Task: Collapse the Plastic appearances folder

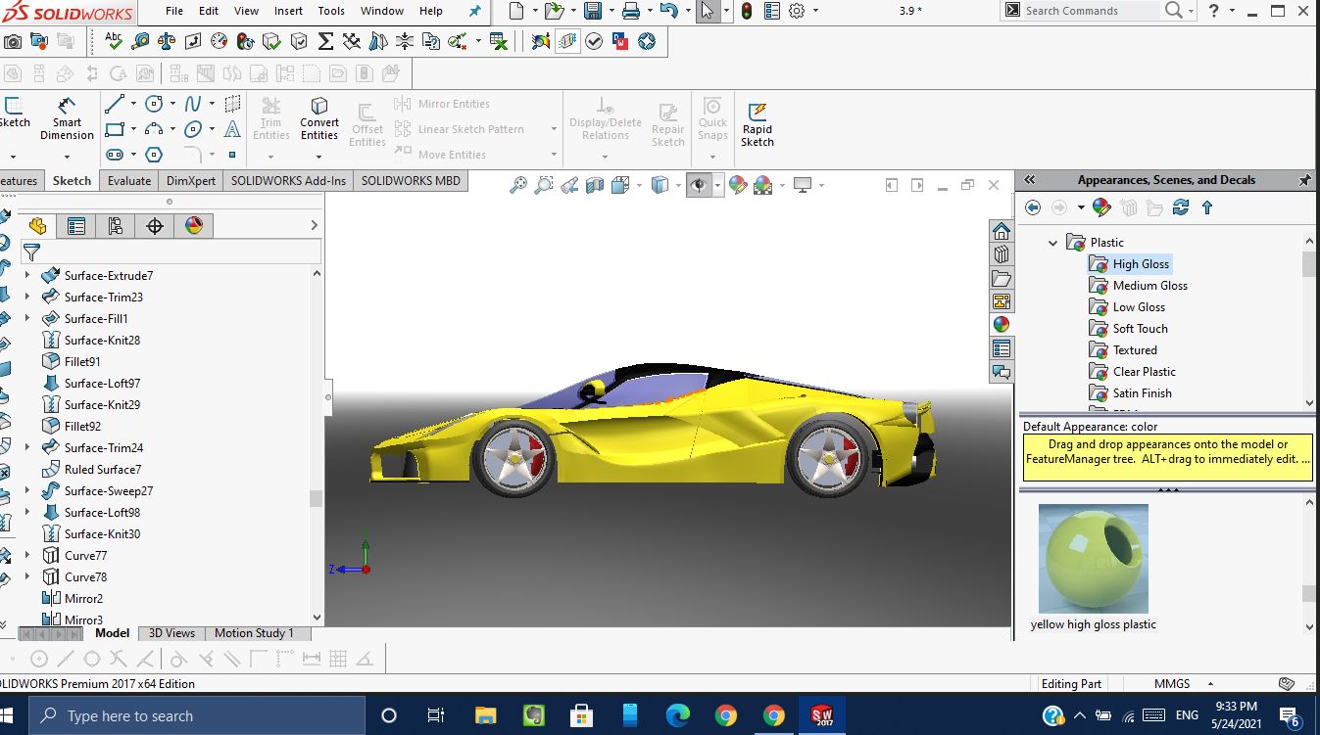Action: [1053, 243]
